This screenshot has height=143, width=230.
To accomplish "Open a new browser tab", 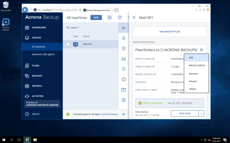I will [x=116, y=10].
